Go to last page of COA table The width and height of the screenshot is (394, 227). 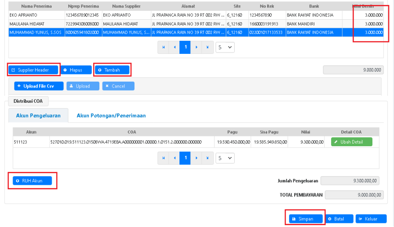click(x=207, y=158)
